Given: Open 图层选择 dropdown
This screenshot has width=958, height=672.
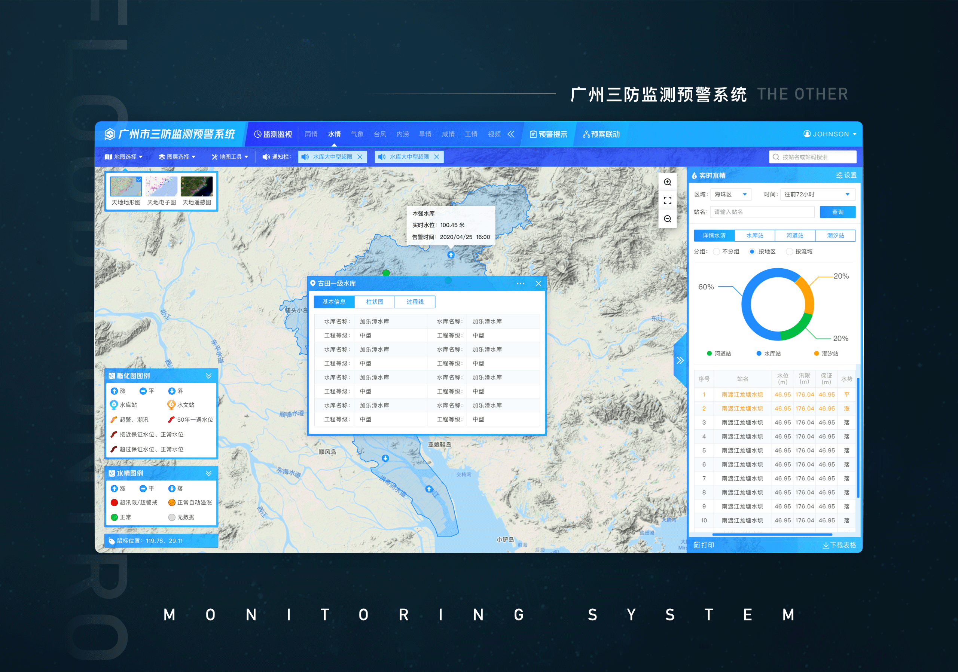Looking at the screenshot, I should pos(177,157).
